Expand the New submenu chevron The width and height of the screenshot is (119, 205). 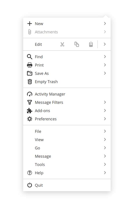[x=105, y=24]
